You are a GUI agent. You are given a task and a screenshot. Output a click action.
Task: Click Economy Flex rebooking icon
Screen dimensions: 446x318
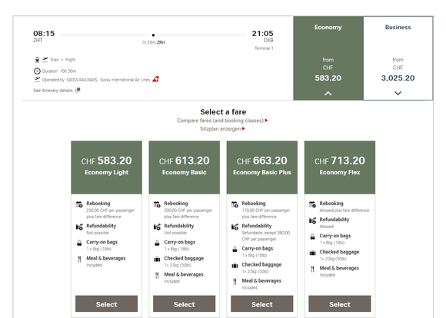pos(312,204)
